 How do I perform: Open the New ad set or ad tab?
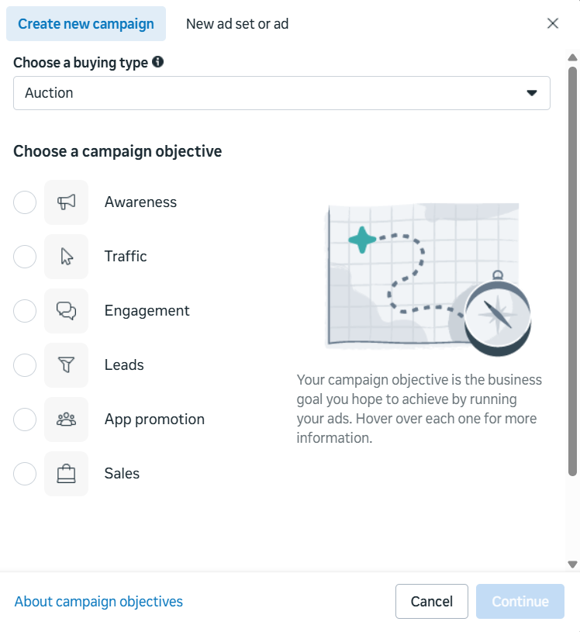click(237, 23)
